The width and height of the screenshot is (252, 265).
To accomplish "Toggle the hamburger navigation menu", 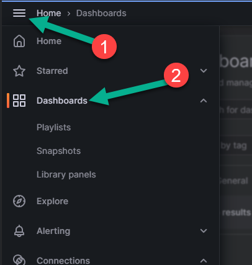I will pos(19,13).
